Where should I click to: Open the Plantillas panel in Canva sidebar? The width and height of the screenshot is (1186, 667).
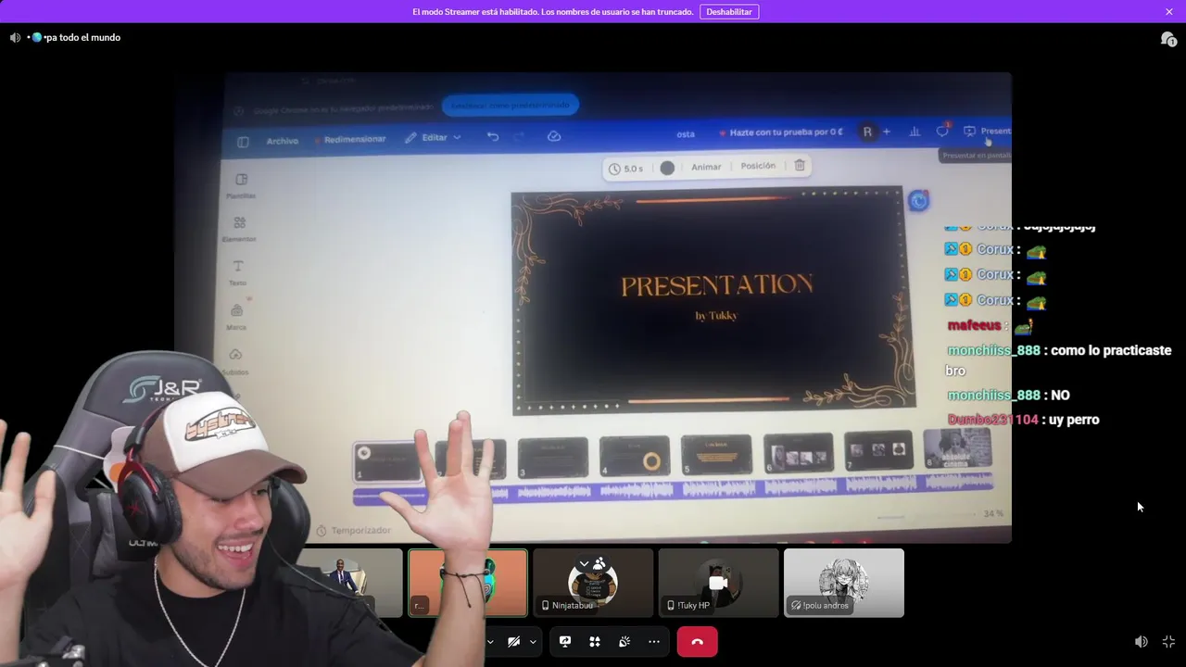[x=241, y=185]
